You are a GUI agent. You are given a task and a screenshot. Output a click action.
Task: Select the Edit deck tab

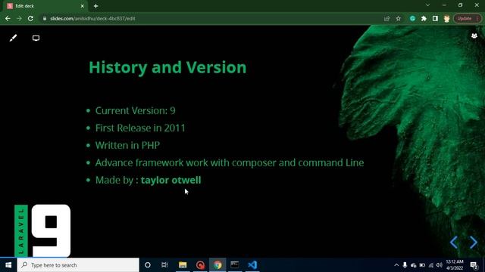click(45, 6)
